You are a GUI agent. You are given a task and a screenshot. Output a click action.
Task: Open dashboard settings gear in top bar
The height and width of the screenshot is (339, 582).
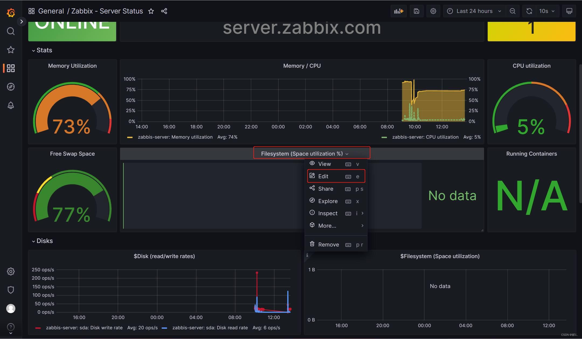(x=433, y=11)
